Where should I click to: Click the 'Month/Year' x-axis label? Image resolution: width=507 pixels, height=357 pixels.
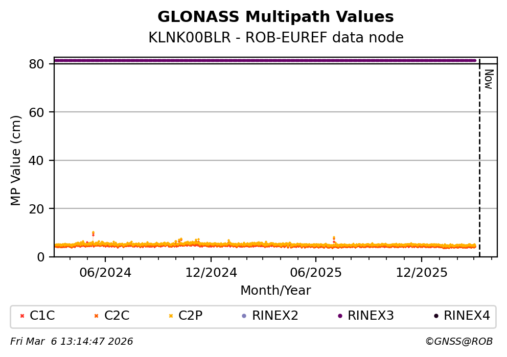[x=275, y=291]
